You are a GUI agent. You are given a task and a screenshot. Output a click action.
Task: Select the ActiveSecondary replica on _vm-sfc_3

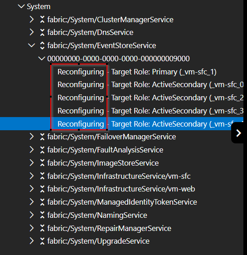click(x=150, y=111)
